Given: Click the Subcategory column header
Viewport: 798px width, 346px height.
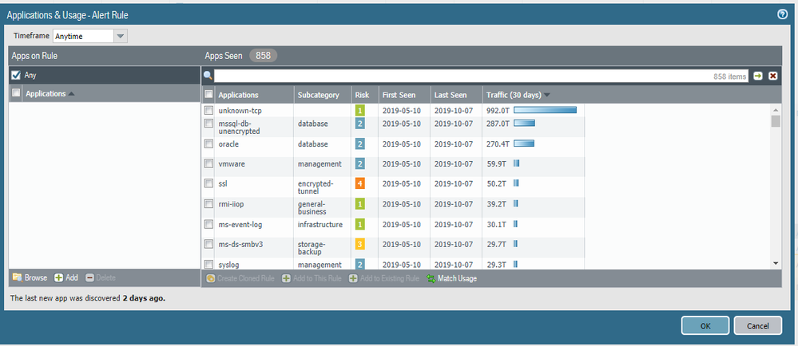Looking at the screenshot, I should pyautogui.click(x=318, y=95).
